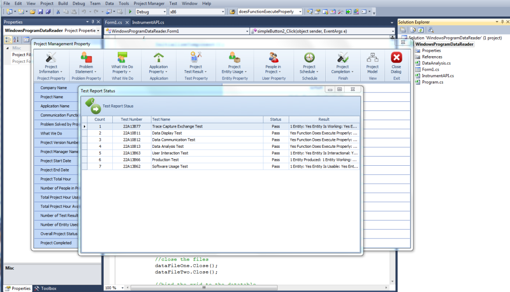Click the Start Debugging green arrow
Image resolution: width=510 pixels, height=292 pixels.
click(x=130, y=12)
